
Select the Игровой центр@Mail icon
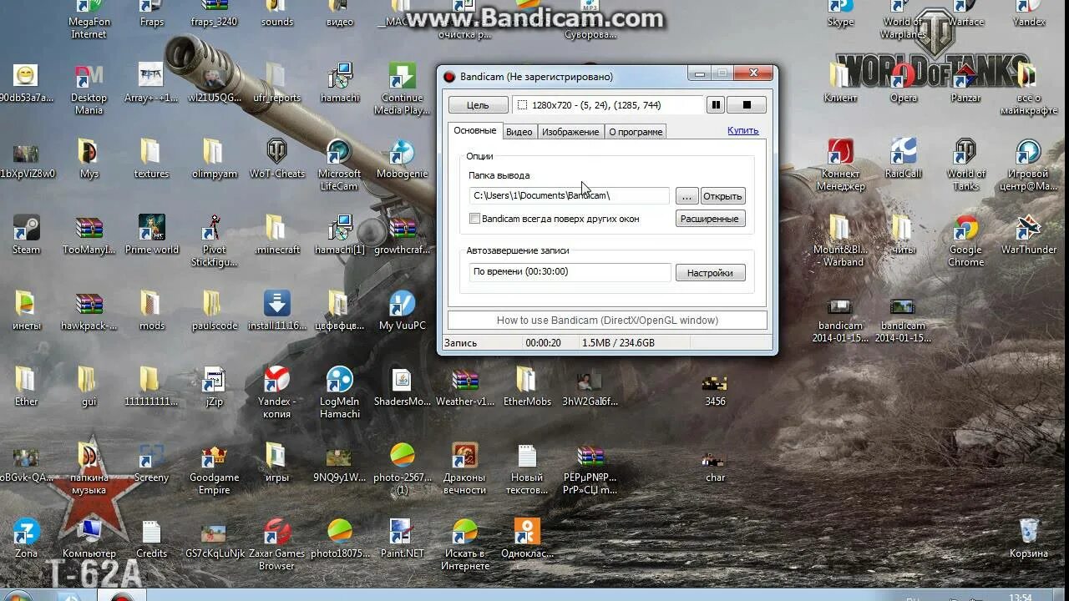[x=1028, y=164]
